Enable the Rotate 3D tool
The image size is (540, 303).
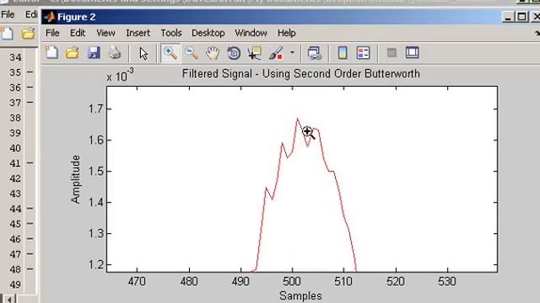point(234,53)
